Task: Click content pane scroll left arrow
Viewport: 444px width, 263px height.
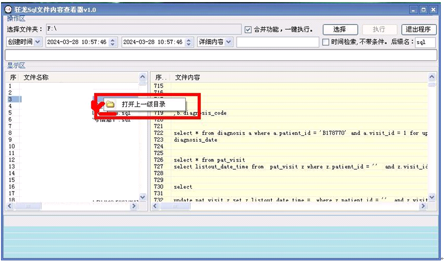Action: point(155,206)
